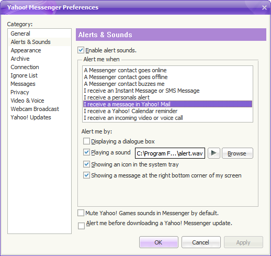The height and width of the screenshot is (256, 271).
Task: Select 'I receive a personals alert'
Action: [x=167, y=97]
